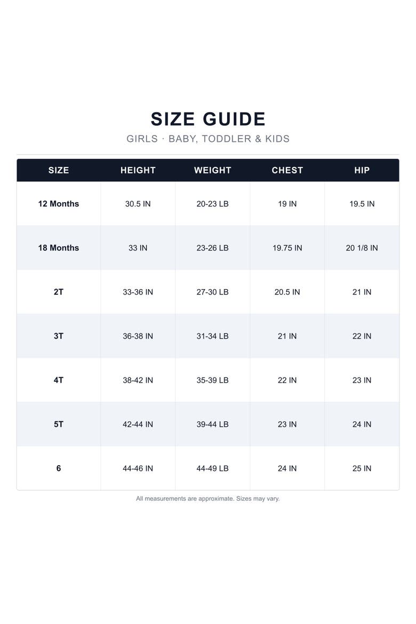Click the 30.5 IN height cell
Screen dimensions: 416x624
(x=138, y=204)
